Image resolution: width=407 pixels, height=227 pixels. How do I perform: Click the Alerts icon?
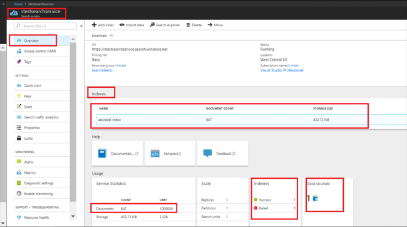click(x=19, y=162)
